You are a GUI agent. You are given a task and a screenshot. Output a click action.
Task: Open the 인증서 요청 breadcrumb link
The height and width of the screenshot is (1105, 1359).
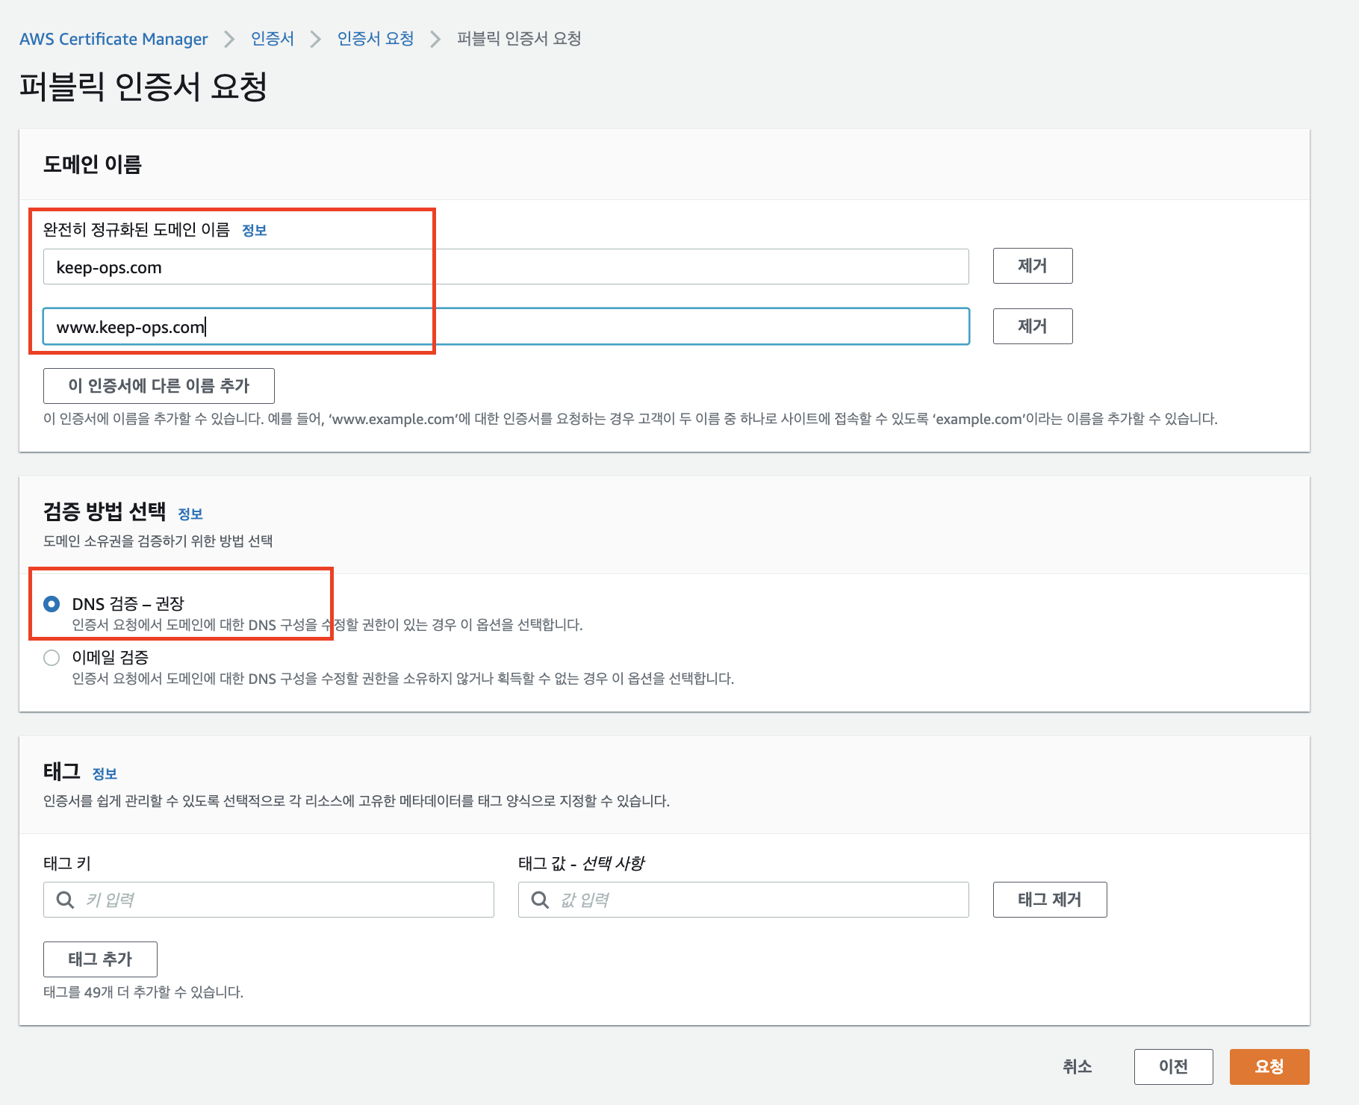pyautogui.click(x=376, y=39)
